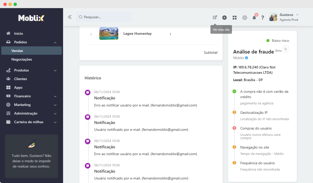Open the apps grid icon in header
Viewport: 313px width, 183px height.
coord(235,17)
